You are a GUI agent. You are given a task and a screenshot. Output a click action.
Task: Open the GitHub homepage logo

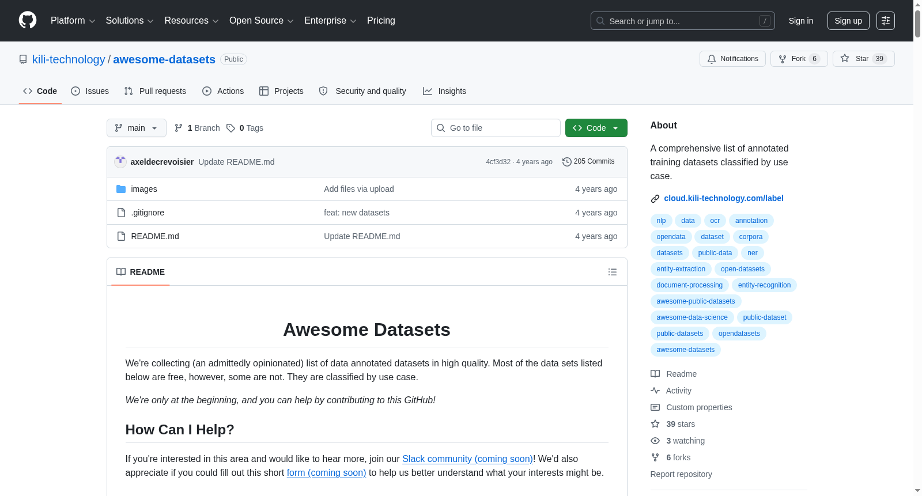pos(28,20)
